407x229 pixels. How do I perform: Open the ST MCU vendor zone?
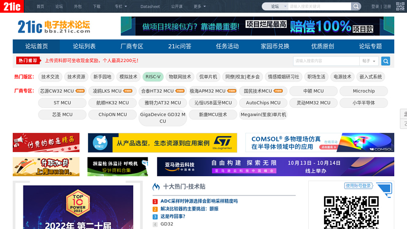pos(62,103)
